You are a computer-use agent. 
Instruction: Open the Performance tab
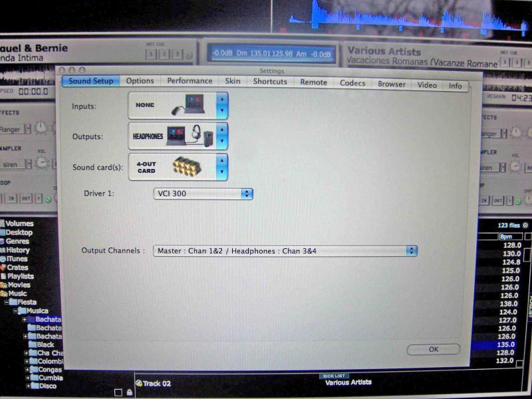[x=190, y=81]
